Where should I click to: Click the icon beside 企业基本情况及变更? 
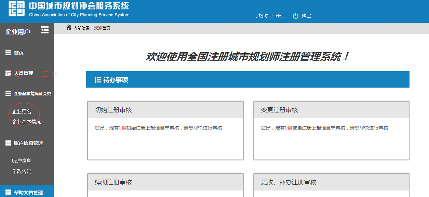click(9, 93)
